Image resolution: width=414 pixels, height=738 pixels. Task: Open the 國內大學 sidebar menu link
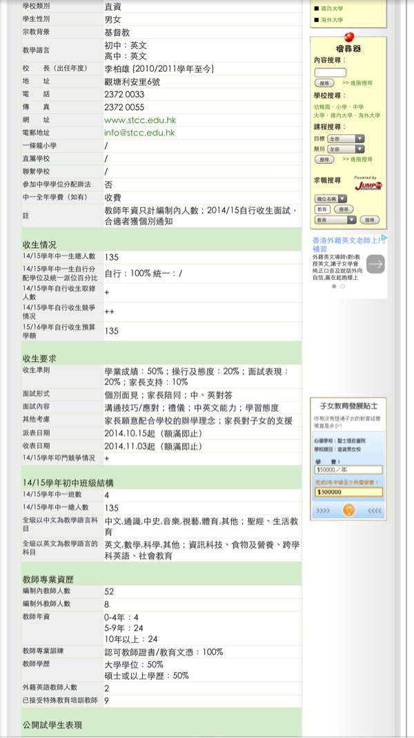pos(331,8)
